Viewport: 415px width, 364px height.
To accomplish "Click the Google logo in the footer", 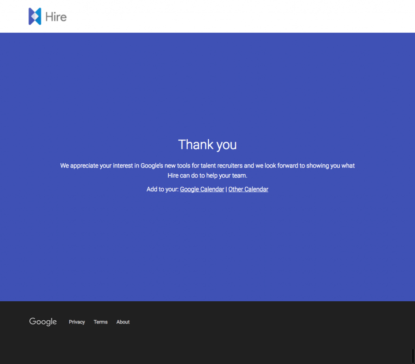I will 43,322.
